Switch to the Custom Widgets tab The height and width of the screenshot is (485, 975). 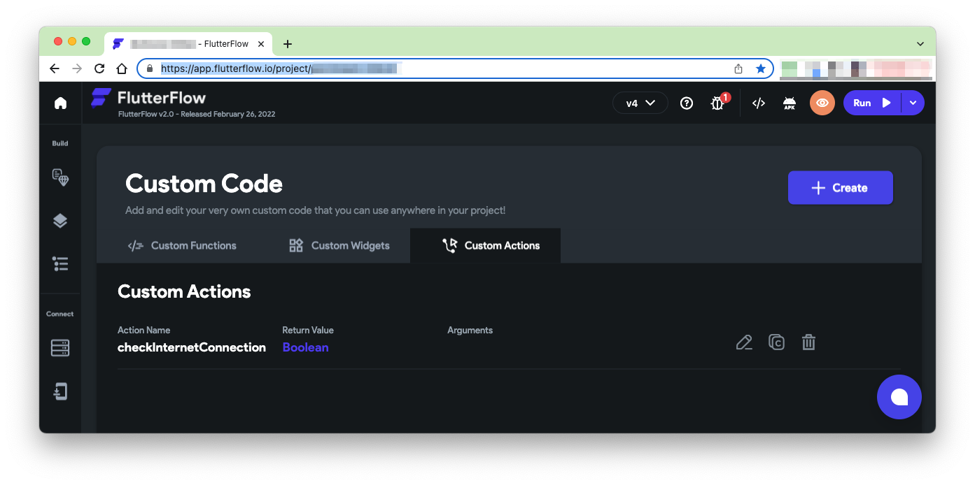coord(339,246)
